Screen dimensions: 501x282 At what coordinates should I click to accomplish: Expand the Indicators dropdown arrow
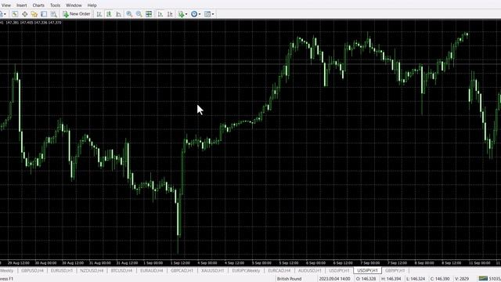[x=186, y=14]
